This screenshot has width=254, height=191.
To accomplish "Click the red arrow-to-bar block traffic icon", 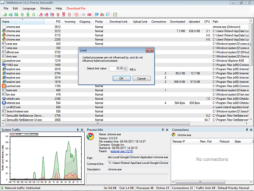I will [89, 14].
